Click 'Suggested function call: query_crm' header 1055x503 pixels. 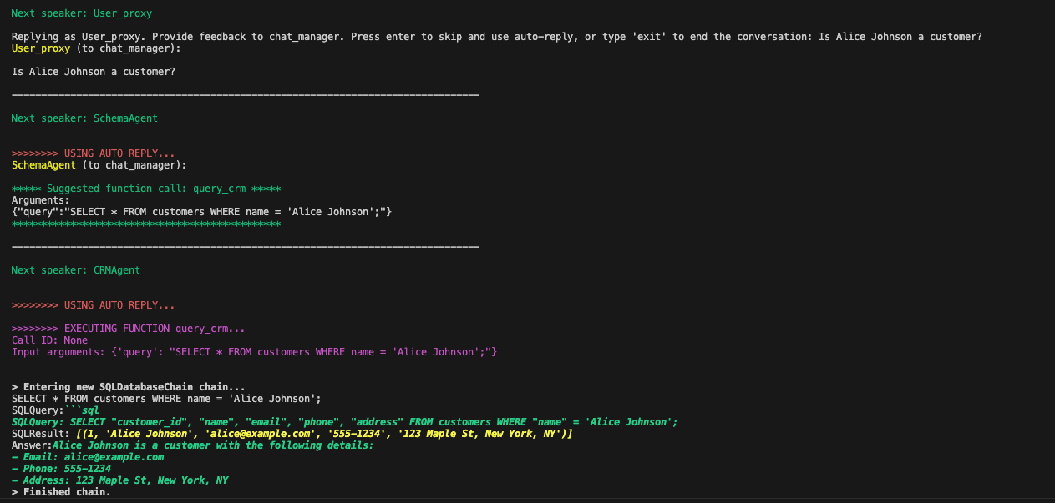click(x=146, y=189)
